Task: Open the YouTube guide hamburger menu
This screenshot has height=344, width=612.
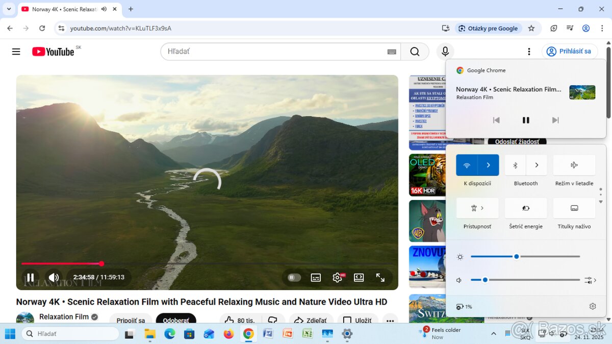Action: (x=16, y=52)
